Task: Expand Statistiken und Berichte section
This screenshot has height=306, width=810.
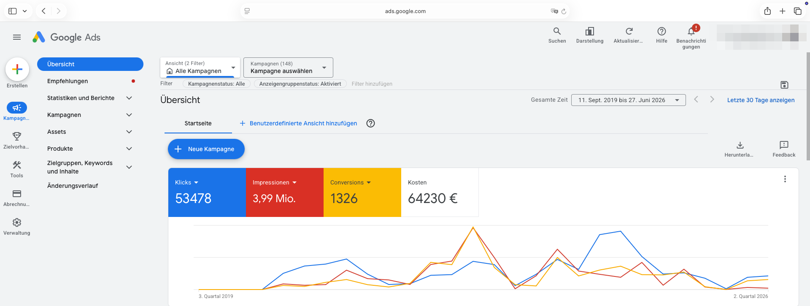Action: [x=129, y=98]
